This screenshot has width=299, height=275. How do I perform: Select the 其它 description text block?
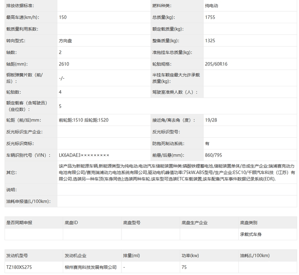[177, 172]
